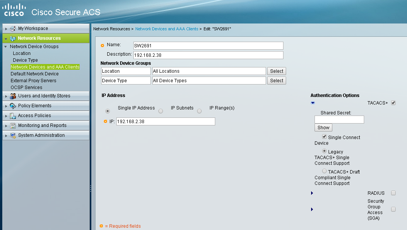Enable the RADIUS checkbox
The width and height of the screenshot is (407, 230).
coord(393,193)
